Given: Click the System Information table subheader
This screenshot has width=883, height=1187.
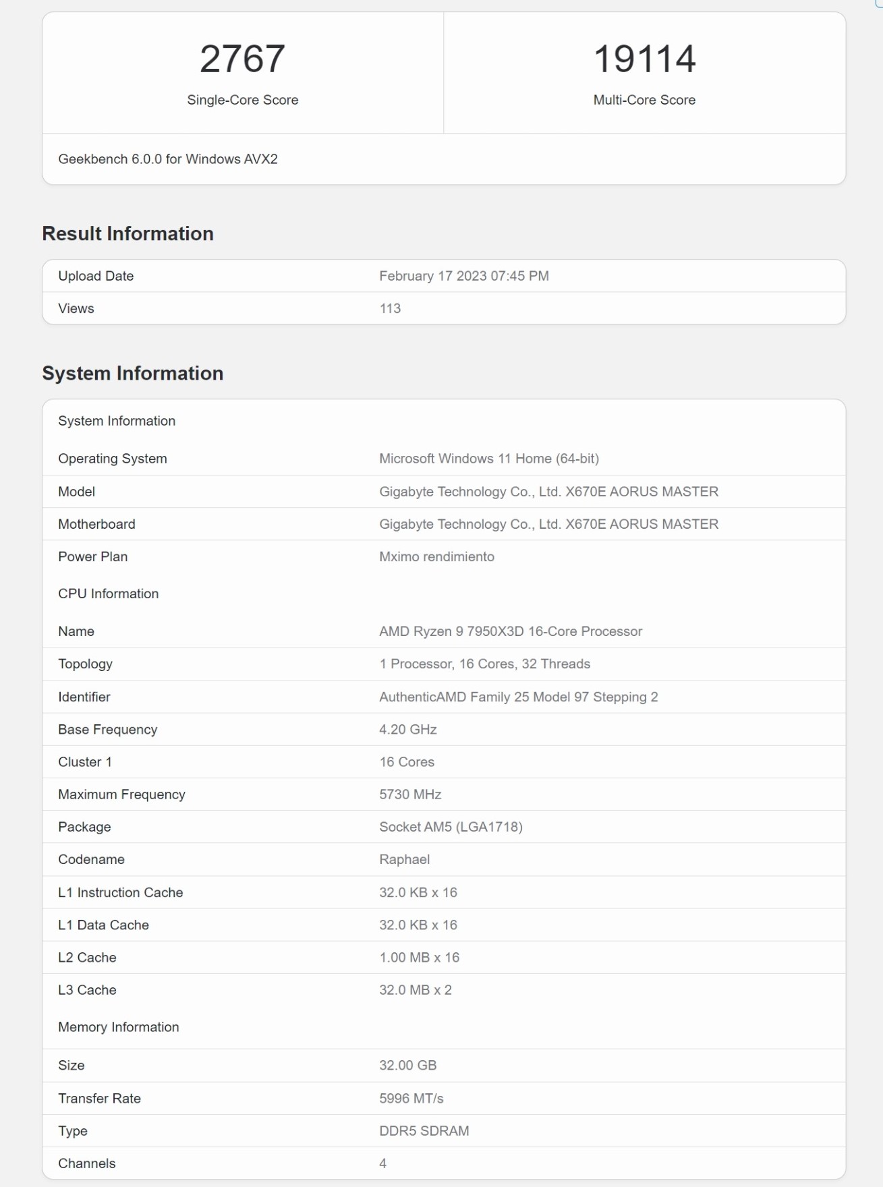Looking at the screenshot, I should tap(117, 421).
